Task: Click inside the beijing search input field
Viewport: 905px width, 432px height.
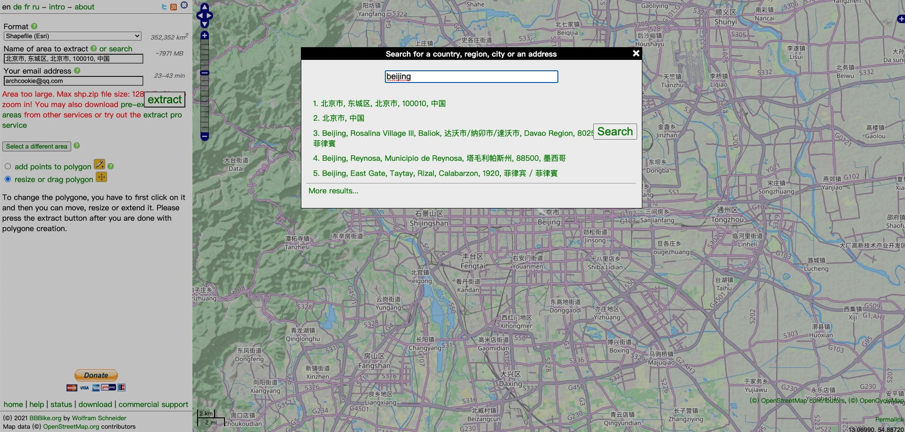Action: point(470,76)
